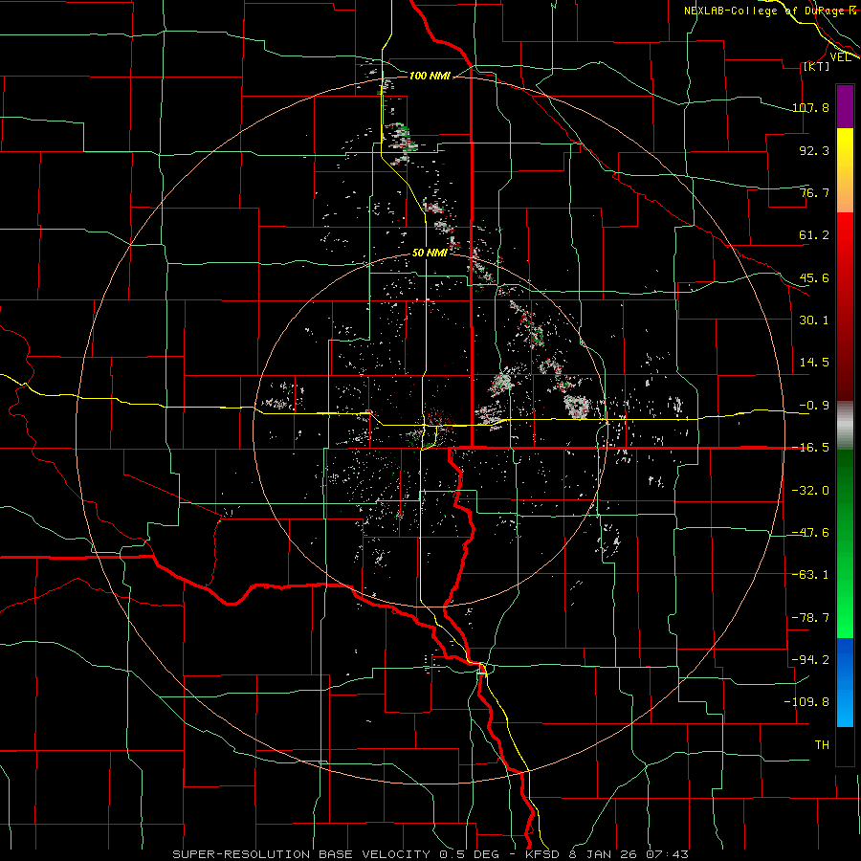The width and height of the screenshot is (861, 861).
Task: Select the 45.6 scale value
Action: pyautogui.click(x=814, y=277)
